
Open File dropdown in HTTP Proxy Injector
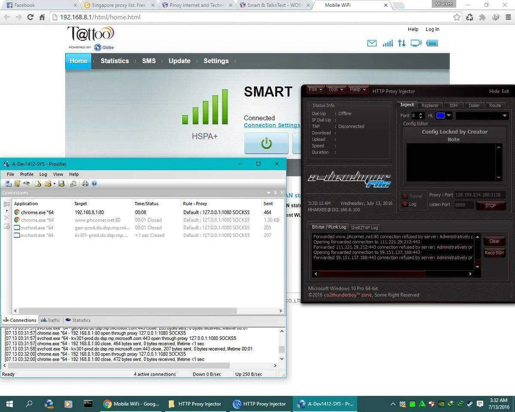click(315, 89)
